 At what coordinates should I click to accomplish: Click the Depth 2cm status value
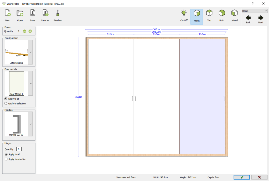(217, 177)
